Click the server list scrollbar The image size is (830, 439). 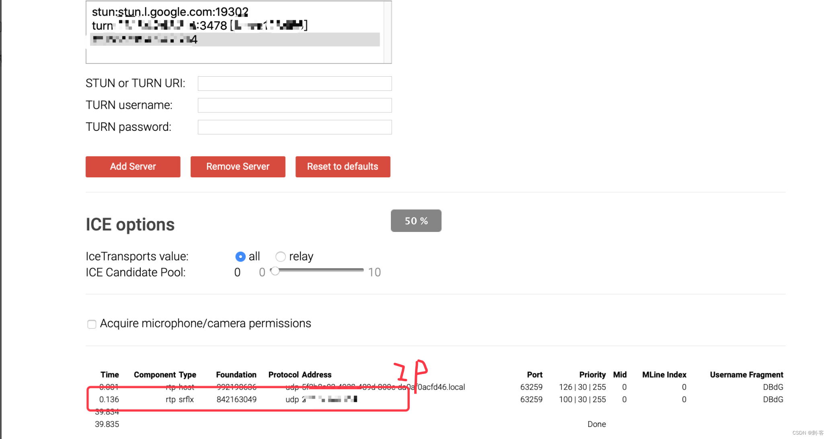387,32
